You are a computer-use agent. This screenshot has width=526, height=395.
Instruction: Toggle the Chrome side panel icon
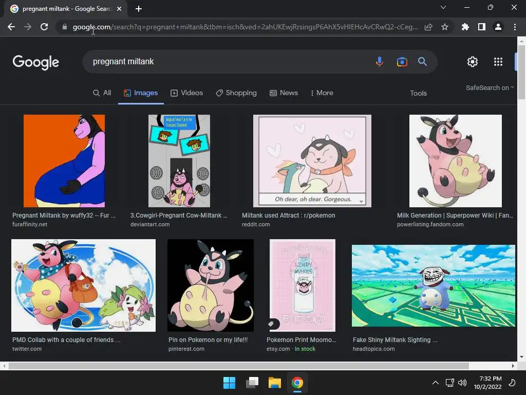point(482,27)
